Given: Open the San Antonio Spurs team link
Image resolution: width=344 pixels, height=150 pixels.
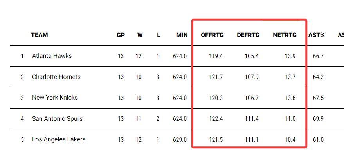Looking at the screenshot, I should tap(57, 119).
